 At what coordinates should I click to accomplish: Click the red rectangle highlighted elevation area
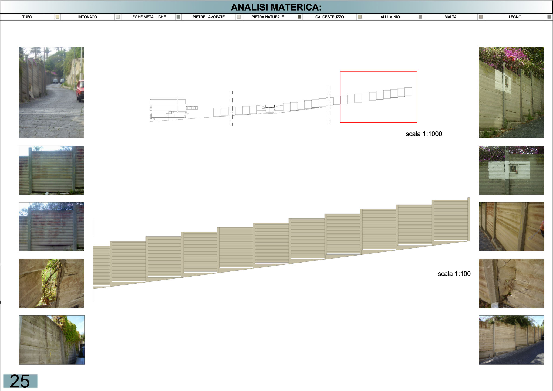pos(378,97)
